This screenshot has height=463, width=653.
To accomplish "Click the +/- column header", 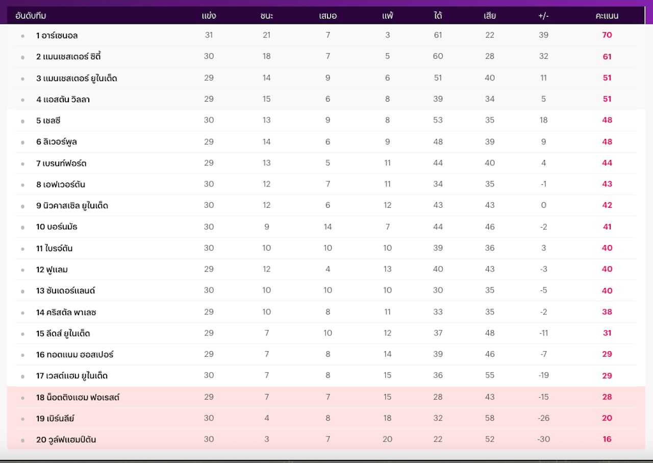I will 543,16.
